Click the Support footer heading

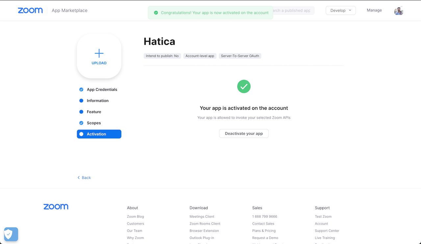click(322, 208)
